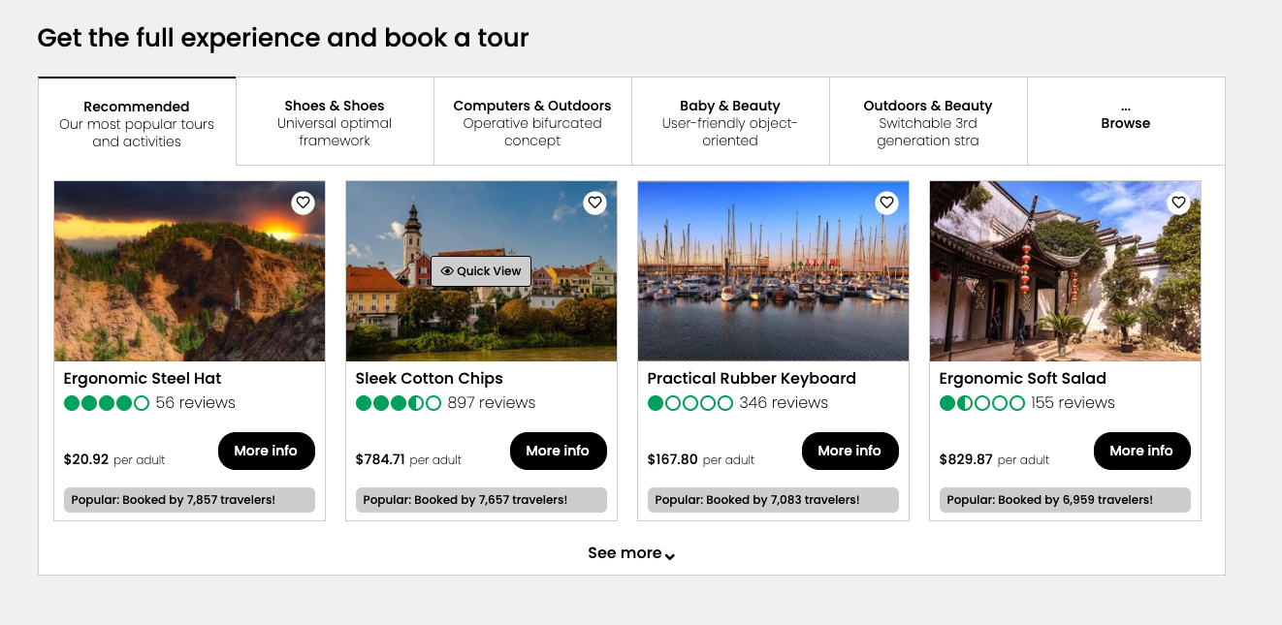The height and width of the screenshot is (625, 1282).
Task: Select the Baby & Beauty tab
Action: [730, 120]
